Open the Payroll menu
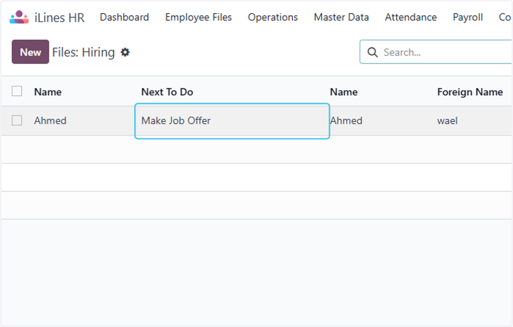 click(468, 17)
